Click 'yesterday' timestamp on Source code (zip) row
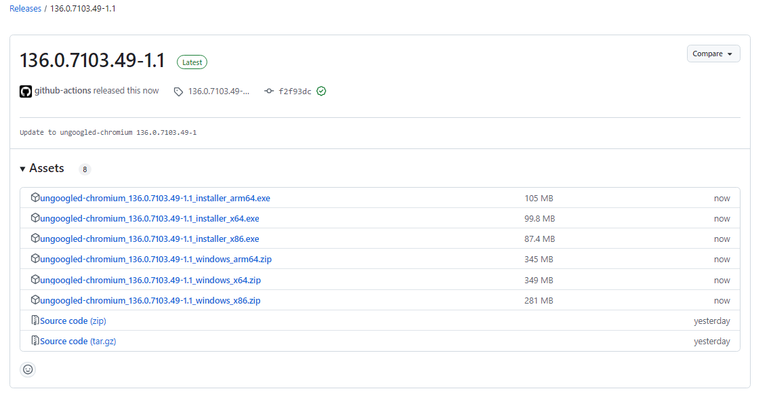 [x=711, y=321]
